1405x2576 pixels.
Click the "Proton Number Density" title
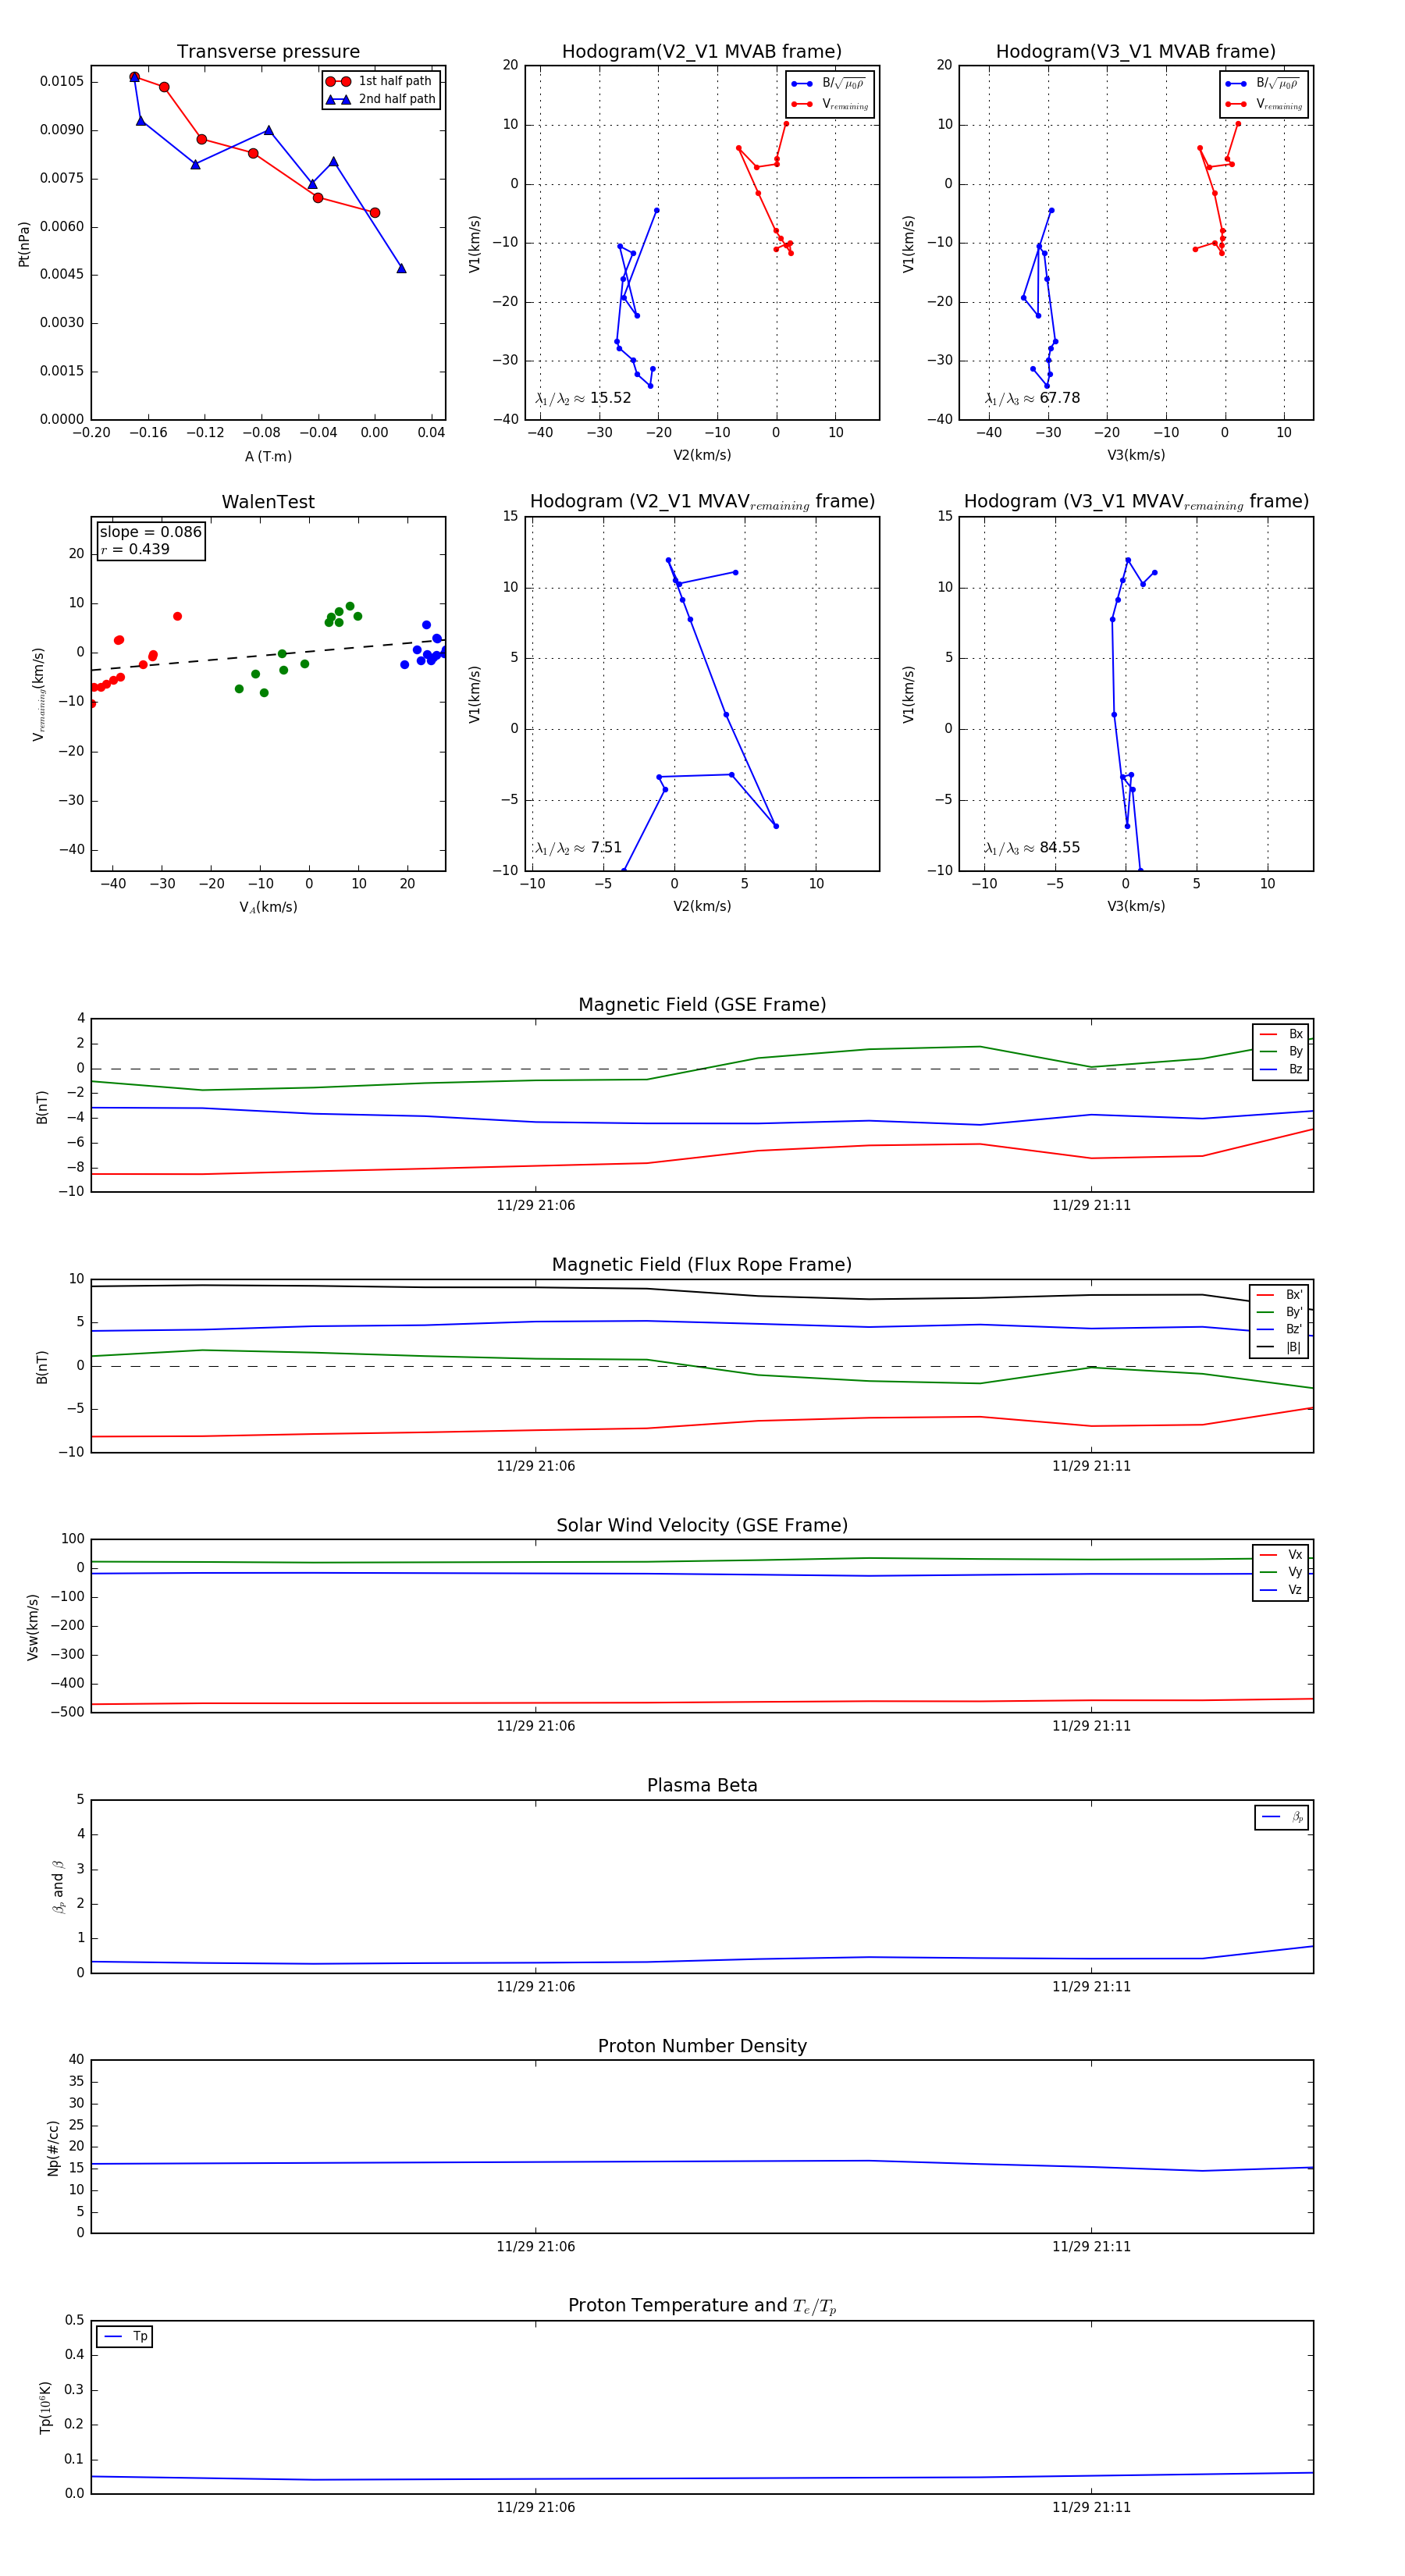click(x=702, y=2046)
